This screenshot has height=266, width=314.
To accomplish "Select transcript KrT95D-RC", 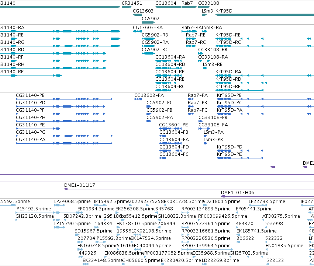I will click(x=228, y=42).
